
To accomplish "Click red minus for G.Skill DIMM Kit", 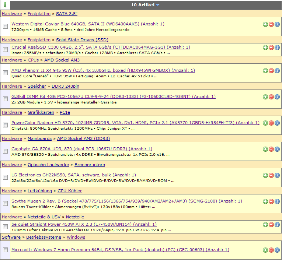I will coord(271,97).
